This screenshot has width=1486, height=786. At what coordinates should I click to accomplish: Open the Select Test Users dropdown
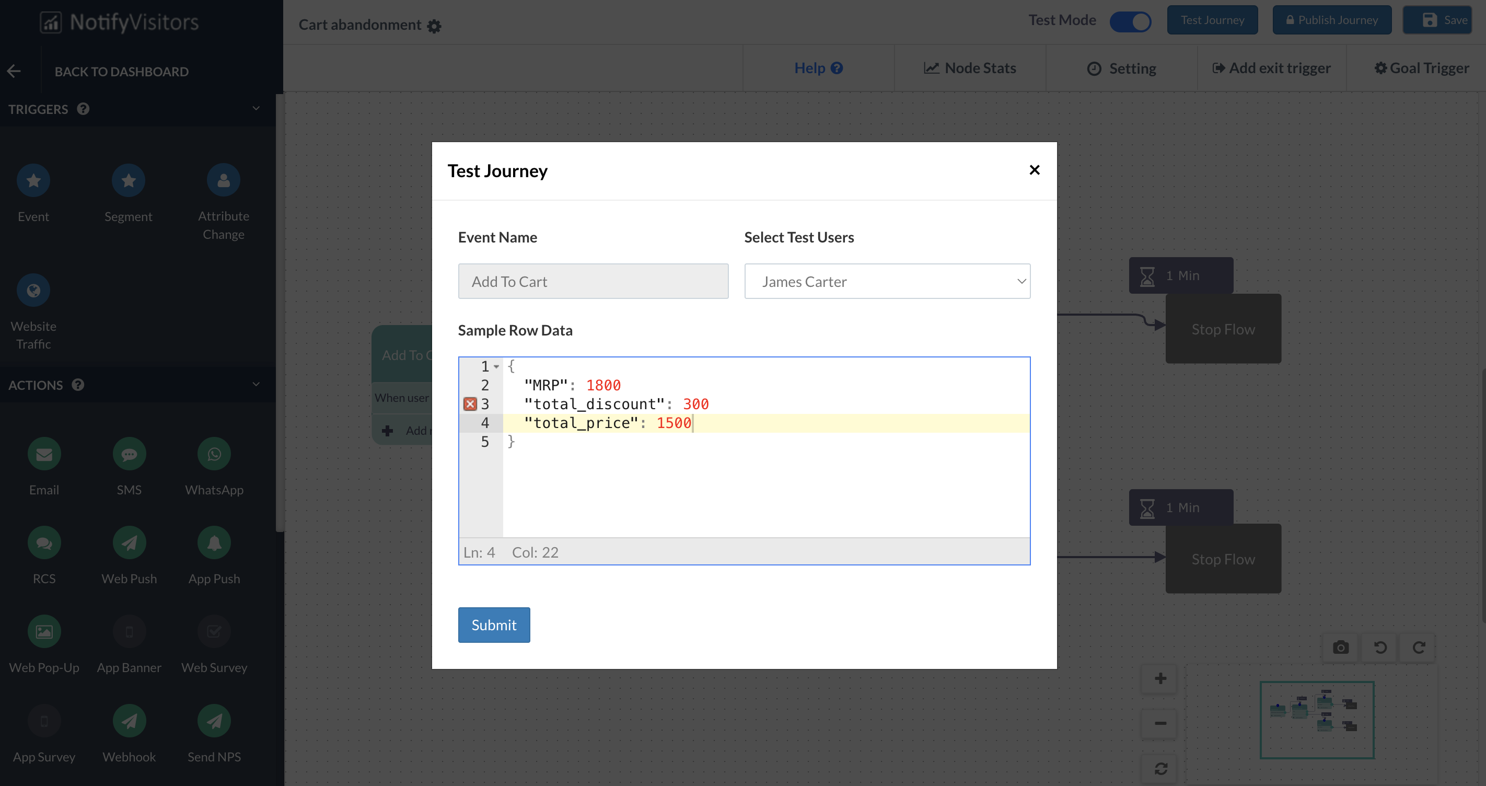pos(887,282)
